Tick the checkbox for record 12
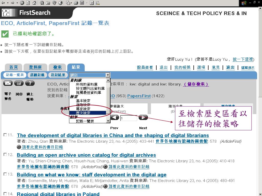 coord(5,154)
